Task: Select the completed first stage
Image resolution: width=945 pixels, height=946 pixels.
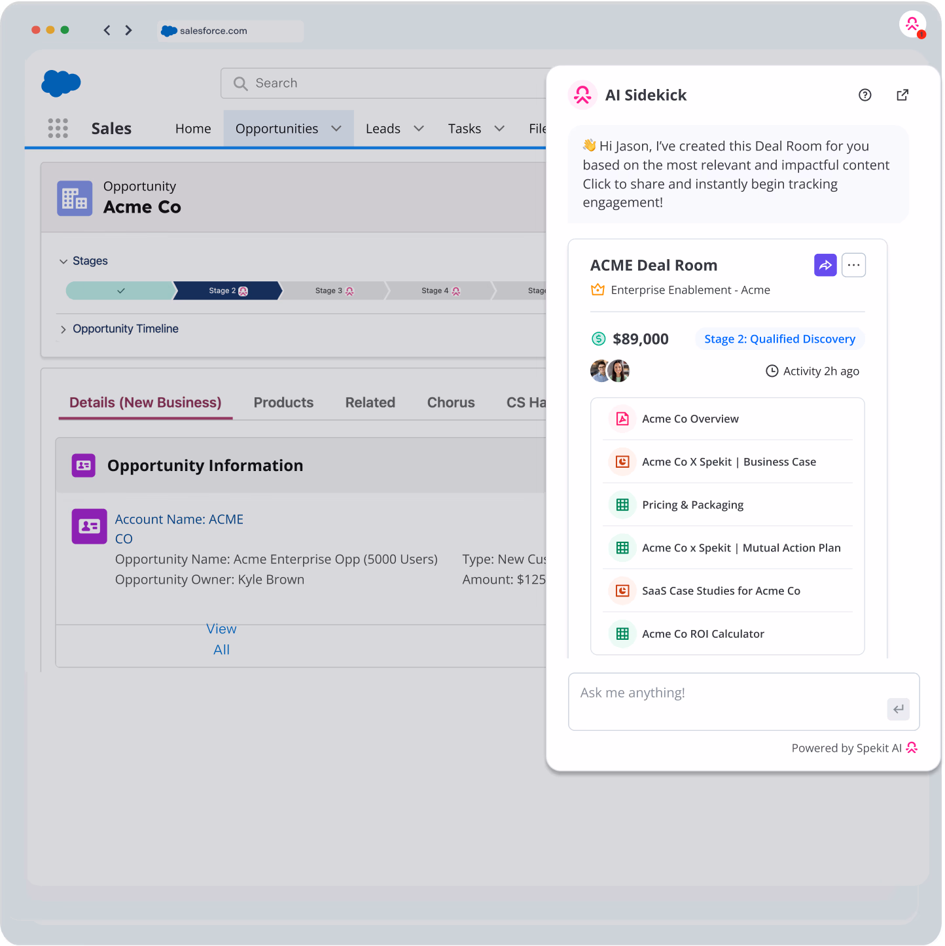Action: point(120,290)
